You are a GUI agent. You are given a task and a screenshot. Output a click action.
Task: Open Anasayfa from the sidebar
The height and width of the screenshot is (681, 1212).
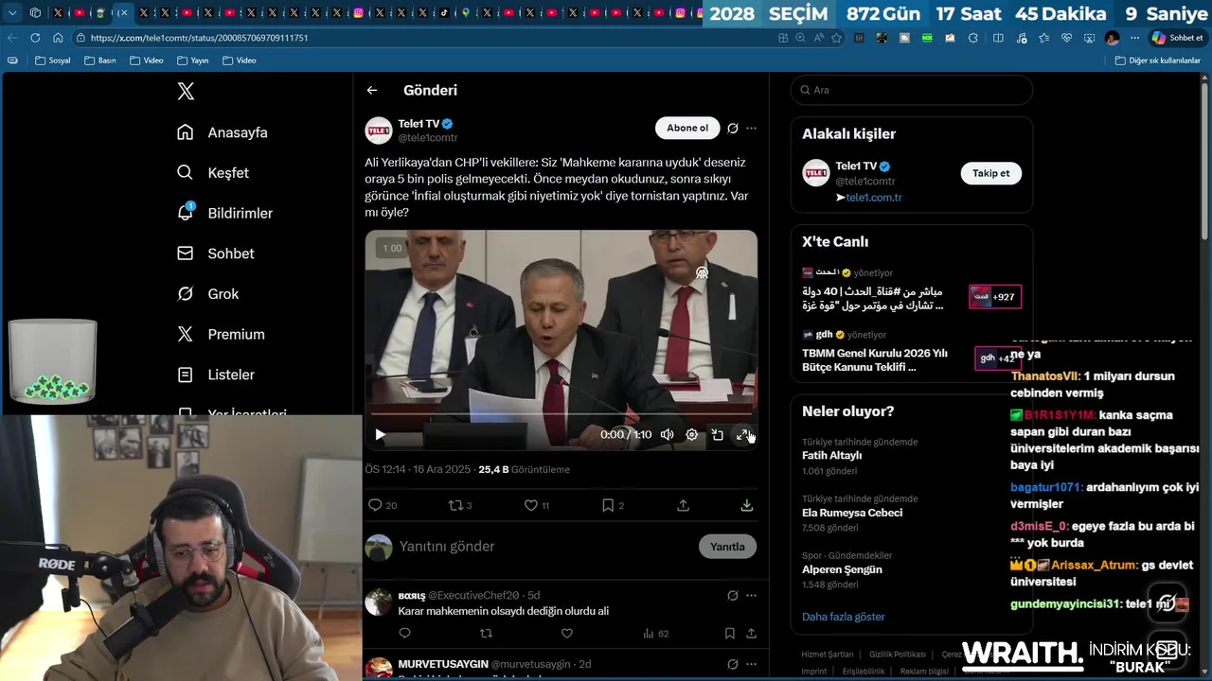[223, 132]
